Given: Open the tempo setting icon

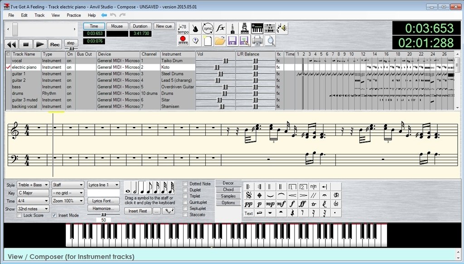Looking at the screenshot, I should tap(183, 29).
